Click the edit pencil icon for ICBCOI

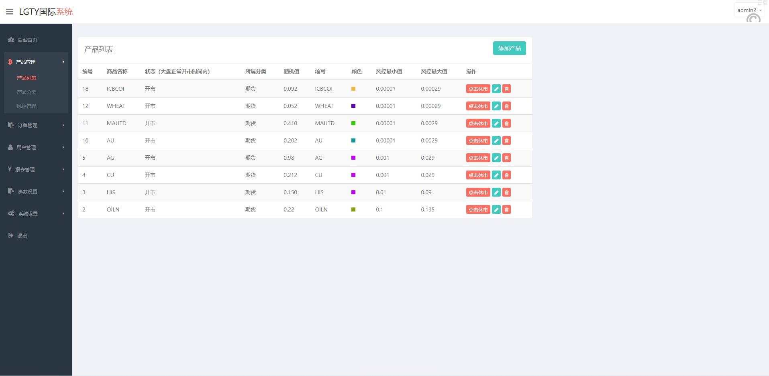click(496, 89)
